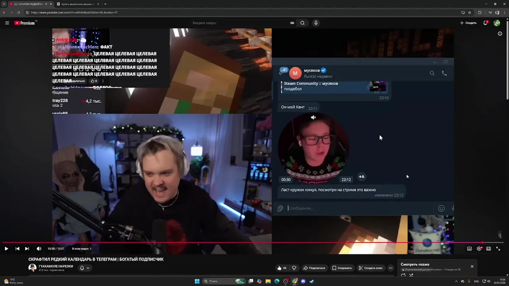Open GUAKAMOLE НАРЕЗКИ channel avatar
509x286 pixels.
(x=32, y=268)
